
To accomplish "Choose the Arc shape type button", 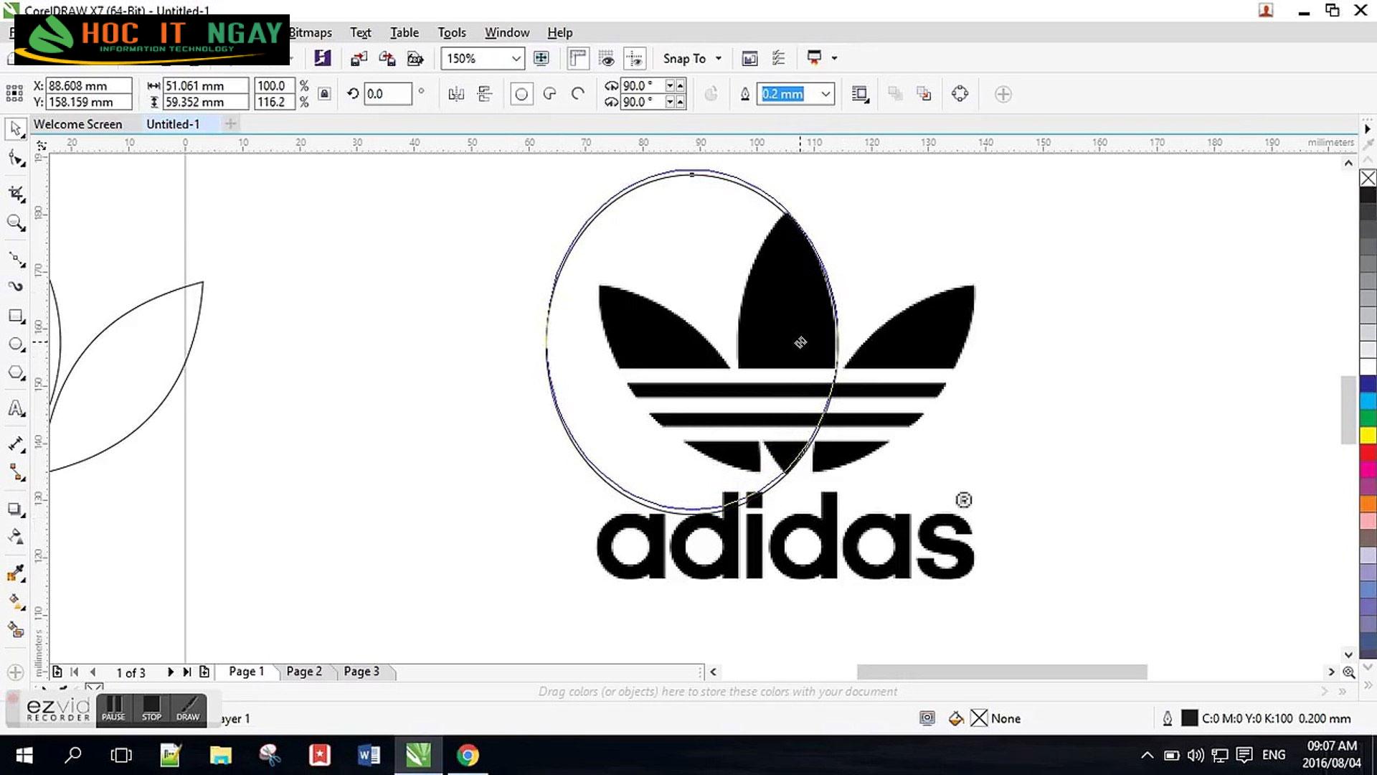I will (x=578, y=94).
